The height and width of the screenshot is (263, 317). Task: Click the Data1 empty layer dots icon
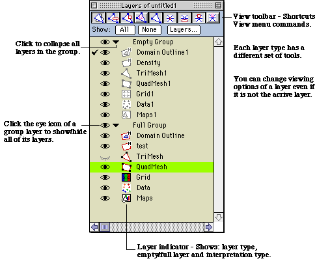126,104
